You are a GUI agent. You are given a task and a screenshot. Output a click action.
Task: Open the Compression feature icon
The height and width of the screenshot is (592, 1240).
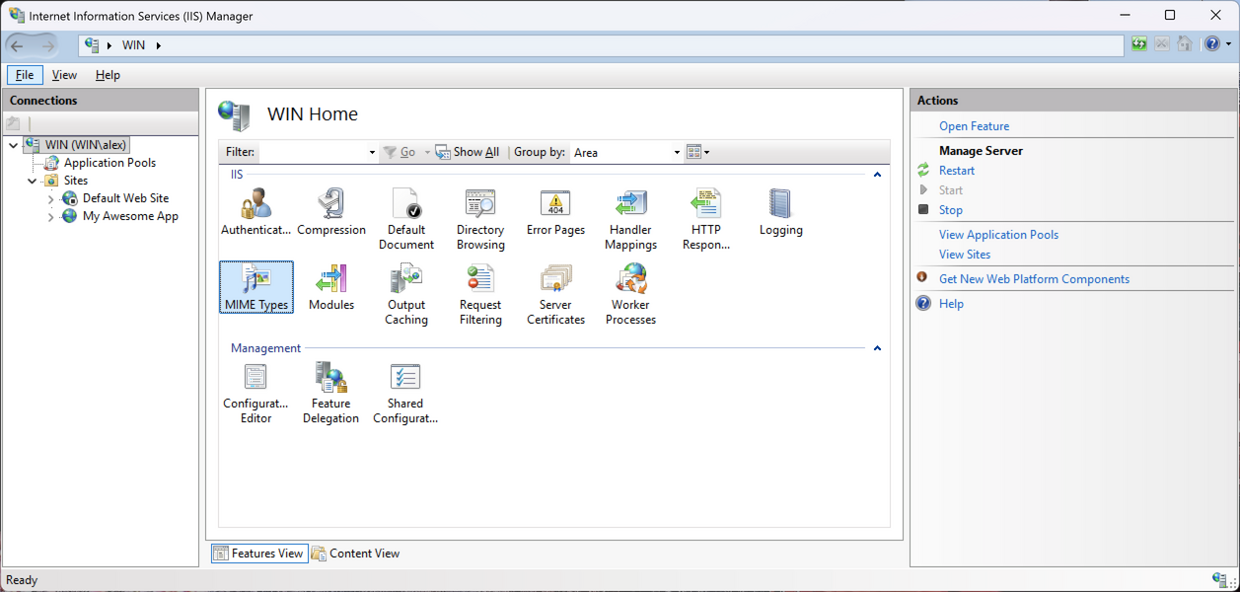pyautogui.click(x=331, y=212)
